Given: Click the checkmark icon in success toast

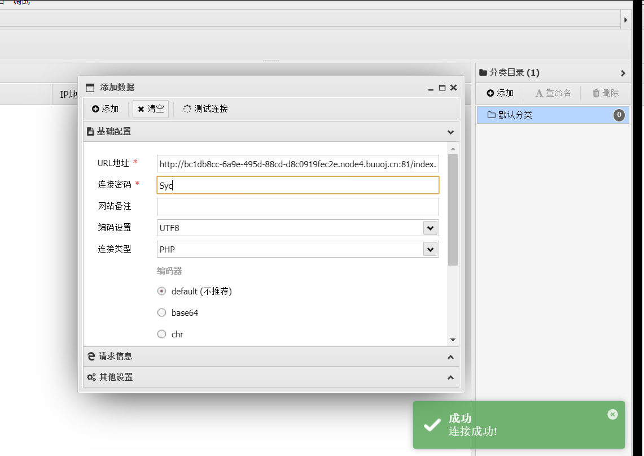Looking at the screenshot, I should pos(432,425).
